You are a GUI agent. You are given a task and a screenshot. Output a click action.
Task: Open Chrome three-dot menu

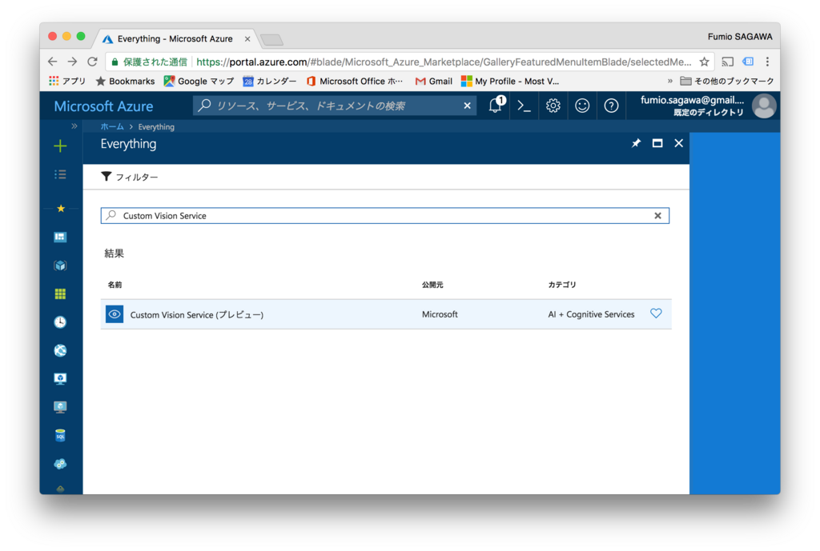coord(767,62)
